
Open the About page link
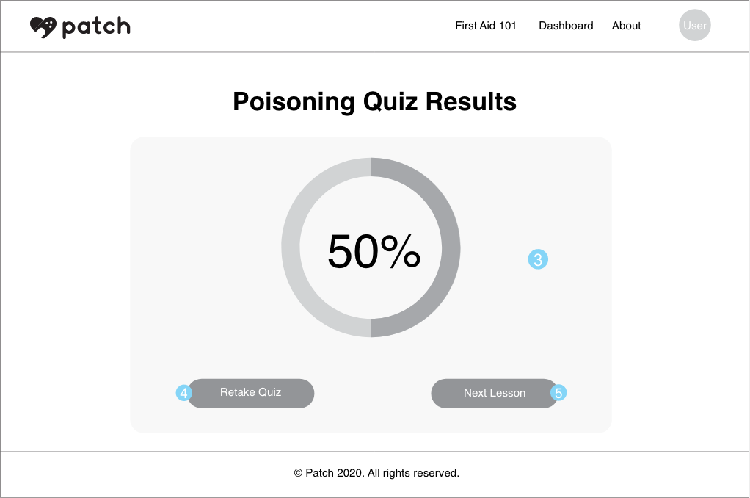pyautogui.click(x=626, y=26)
